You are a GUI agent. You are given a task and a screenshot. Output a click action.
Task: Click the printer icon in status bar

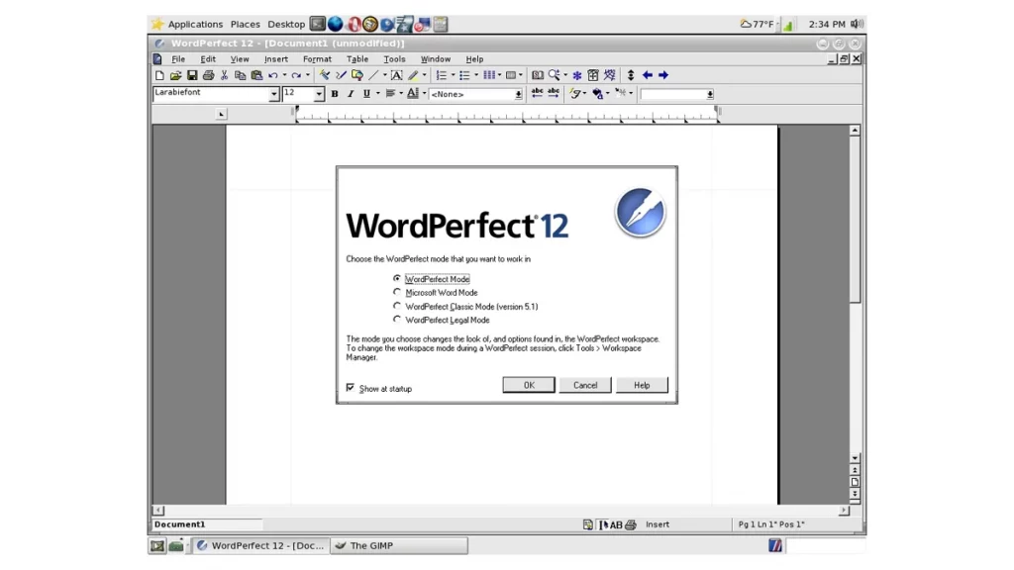(x=631, y=524)
